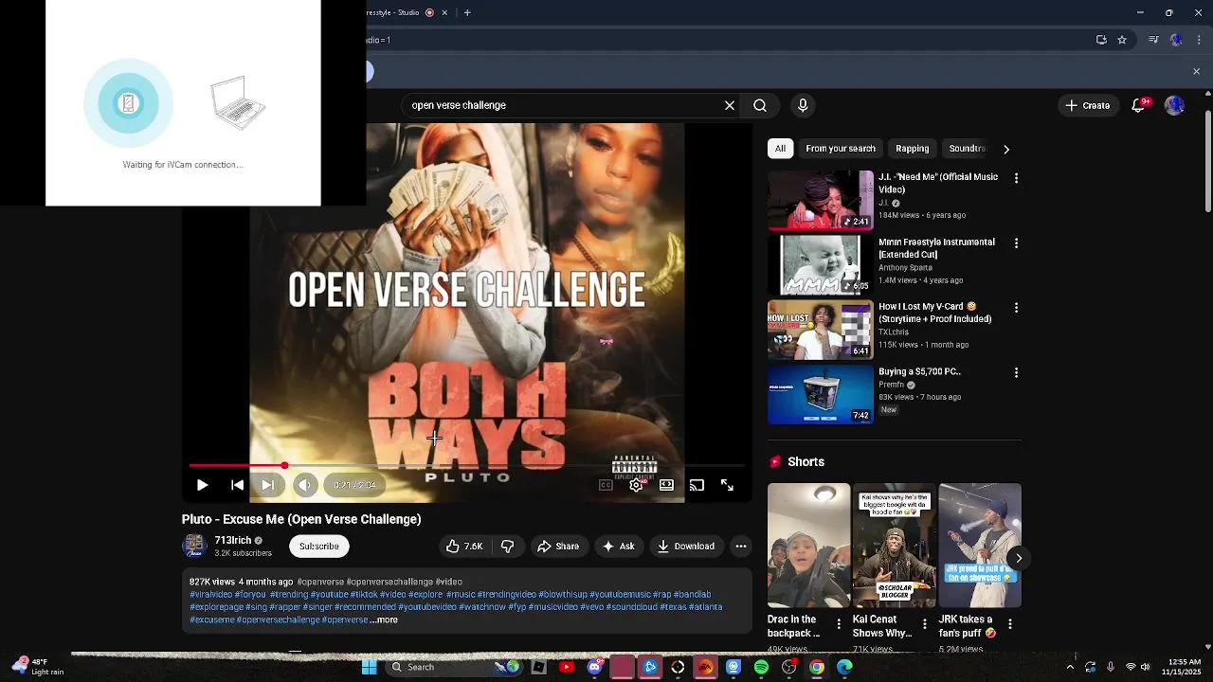Share the video
Viewport: 1213px width, 682px height.
[558, 546]
